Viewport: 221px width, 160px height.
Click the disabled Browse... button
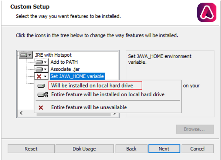tap(195, 129)
